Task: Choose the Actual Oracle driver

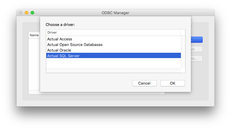Action: click(x=113, y=50)
